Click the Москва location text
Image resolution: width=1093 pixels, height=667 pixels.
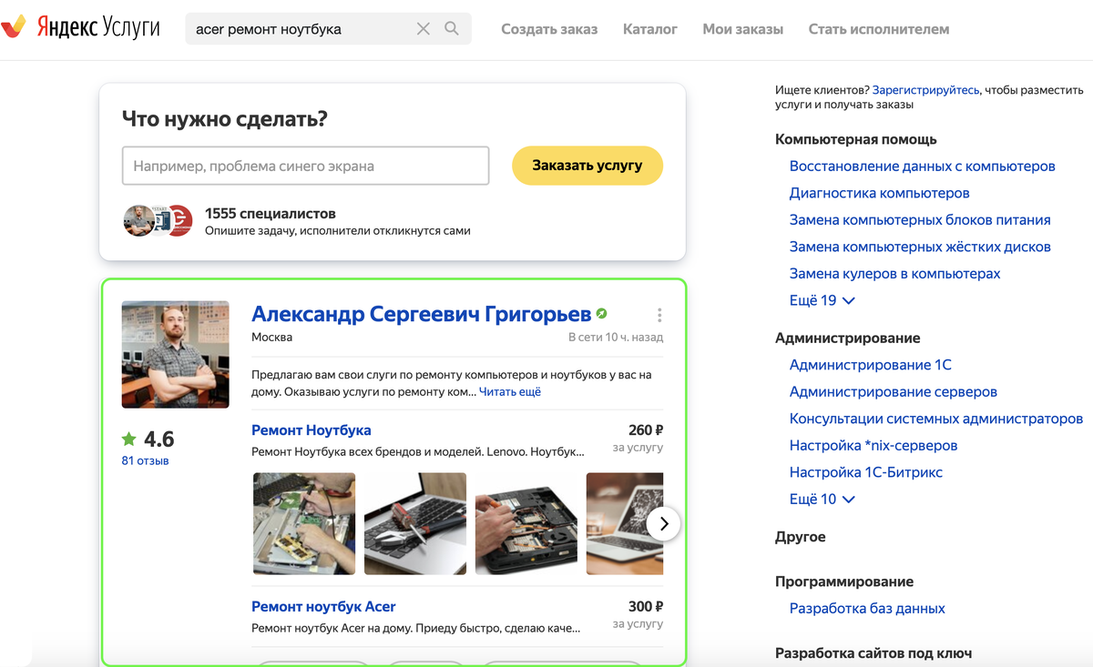272,337
